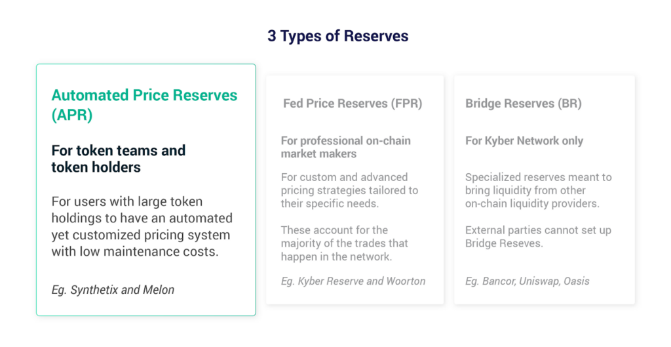Select 'For professional on-chain market makers' subtitle
This screenshot has width=671, height=347.
(x=346, y=147)
